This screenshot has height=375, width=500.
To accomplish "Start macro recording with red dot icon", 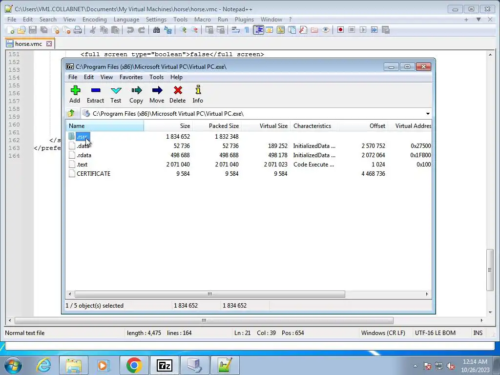I will pos(340,30).
